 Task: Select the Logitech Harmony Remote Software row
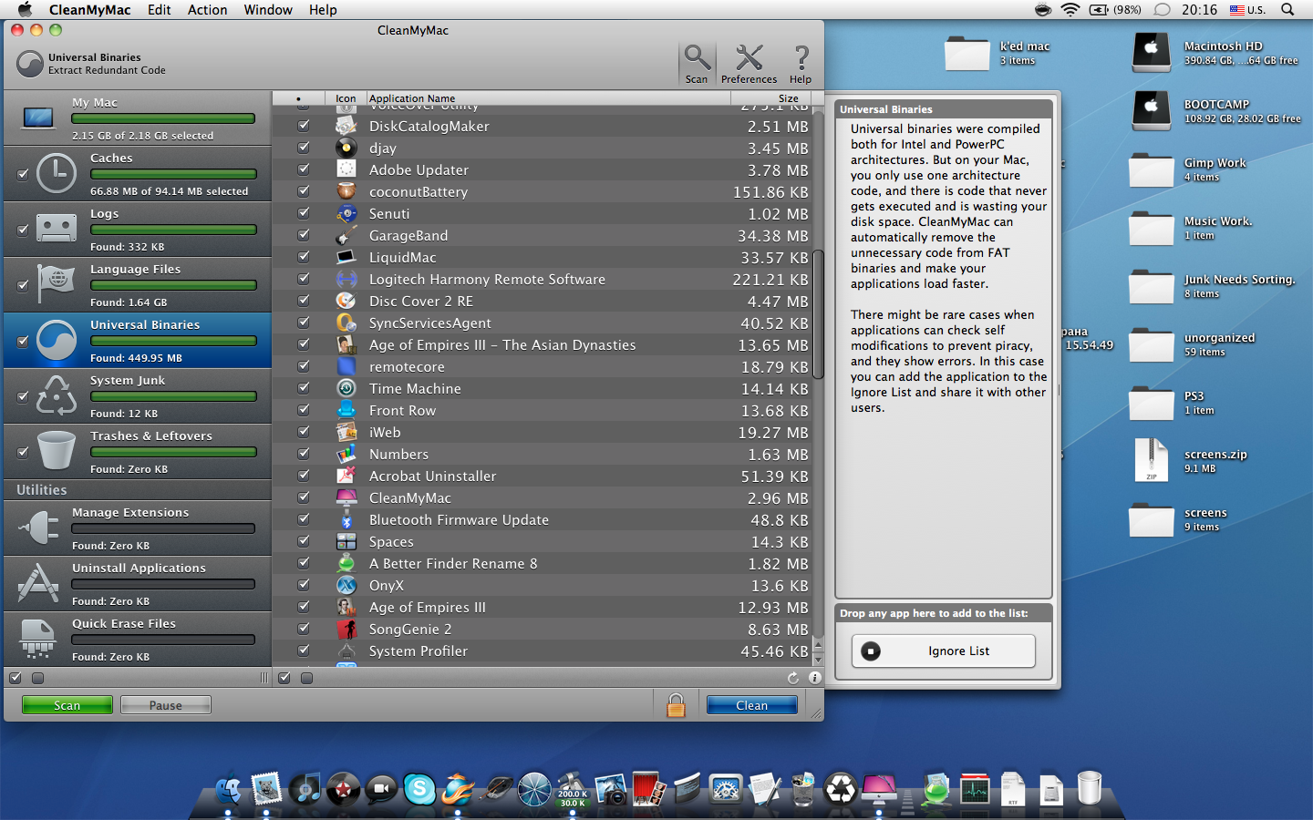click(x=542, y=279)
